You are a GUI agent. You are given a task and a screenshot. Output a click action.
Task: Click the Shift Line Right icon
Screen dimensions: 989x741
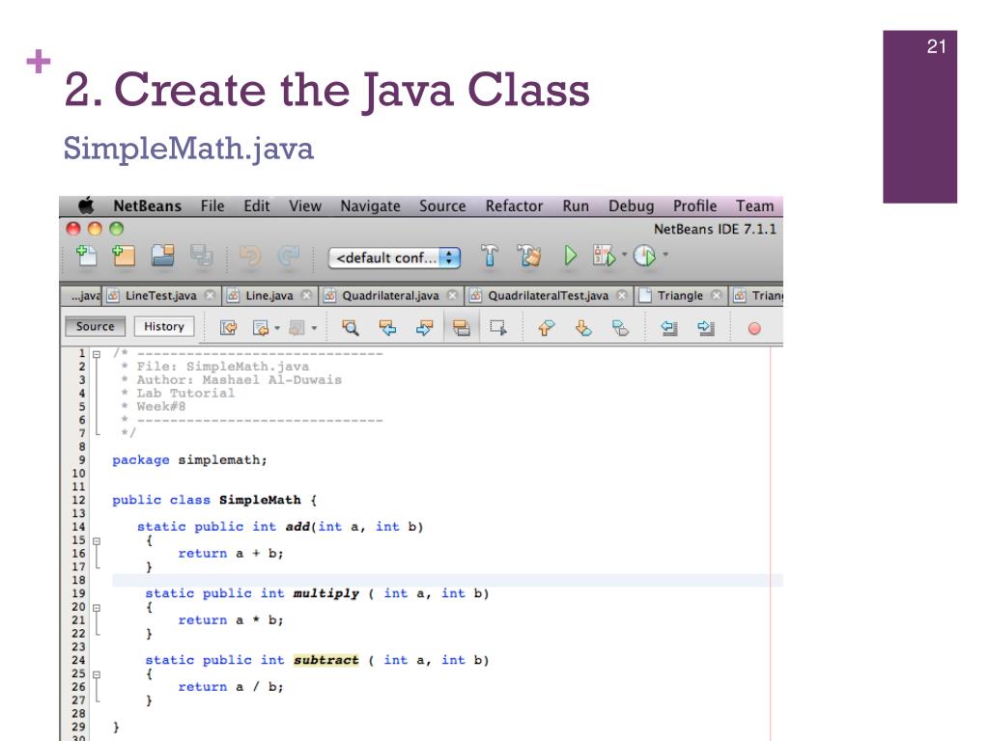click(x=706, y=328)
